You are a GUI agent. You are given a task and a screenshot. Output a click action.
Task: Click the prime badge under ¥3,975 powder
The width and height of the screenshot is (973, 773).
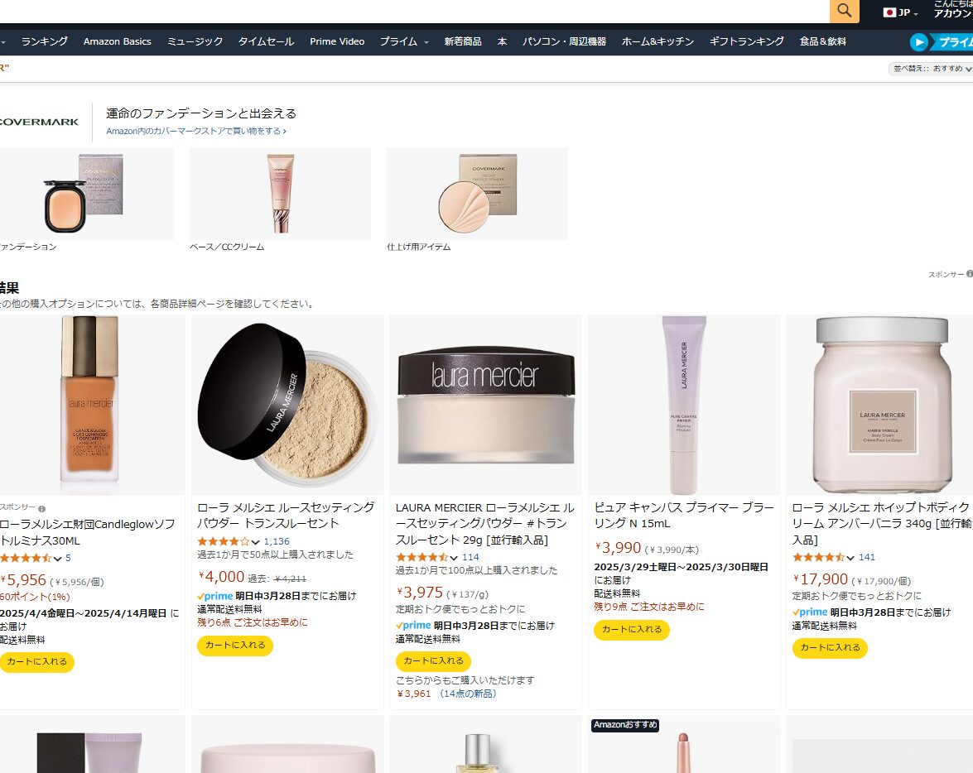coord(413,626)
